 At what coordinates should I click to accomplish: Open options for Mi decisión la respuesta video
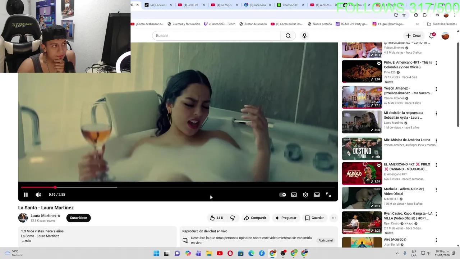click(436, 113)
